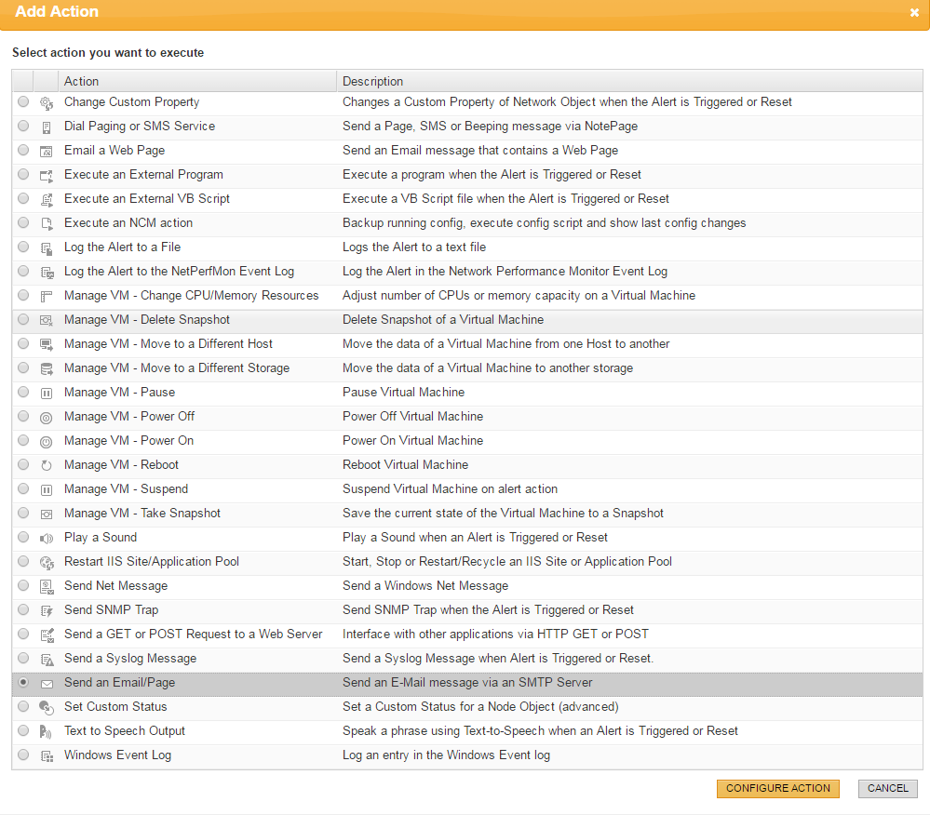Click the Windows Event Log icon
Viewport: 930px width, 815px height.
pos(47,756)
